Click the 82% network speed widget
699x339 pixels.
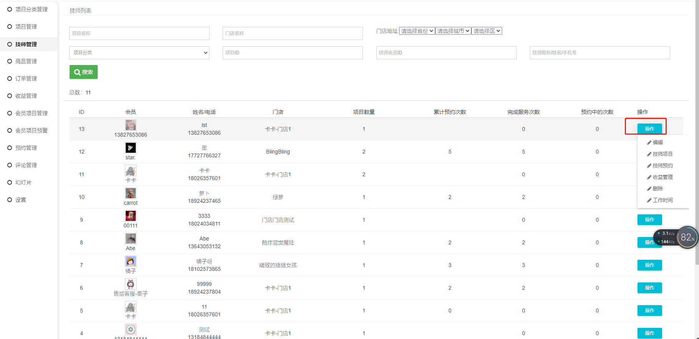point(687,237)
